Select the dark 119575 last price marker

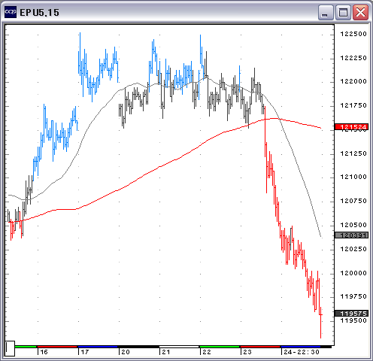click(351, 314)
